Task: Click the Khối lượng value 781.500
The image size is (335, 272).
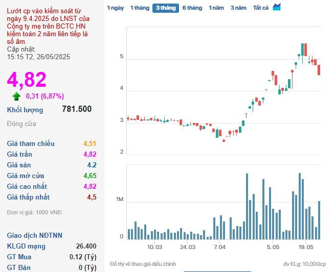Action: [77, 109]
